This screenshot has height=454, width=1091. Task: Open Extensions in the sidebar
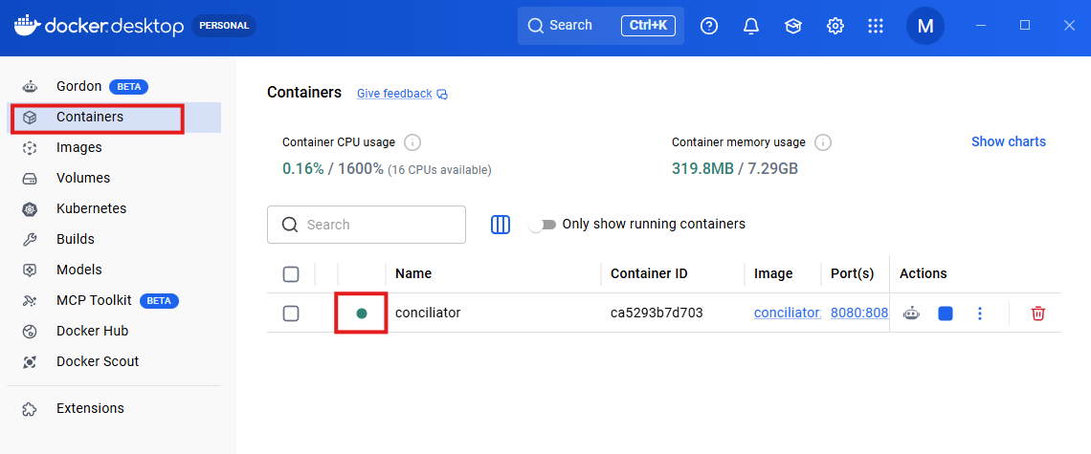click(114, 408)
